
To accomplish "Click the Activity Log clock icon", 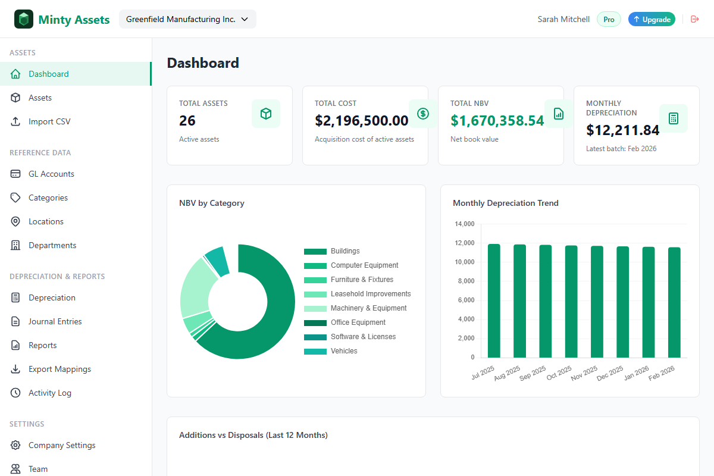I will pyautogui.click(x=16, y=393).
